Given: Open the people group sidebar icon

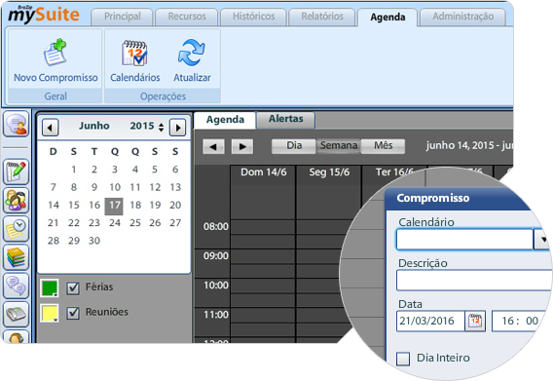Looking at the screenshot, I should pyautogui.click(x=16, y=200).
